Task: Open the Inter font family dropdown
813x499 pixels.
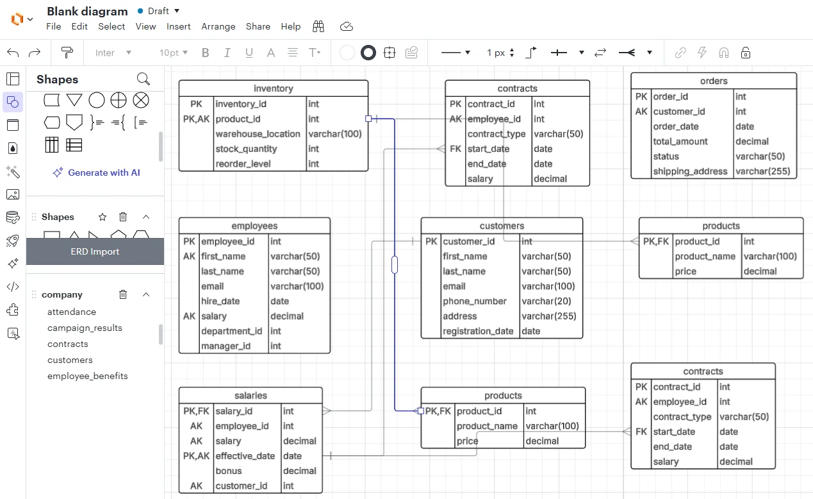Action: pyautogui.click(x=113, y=53)
